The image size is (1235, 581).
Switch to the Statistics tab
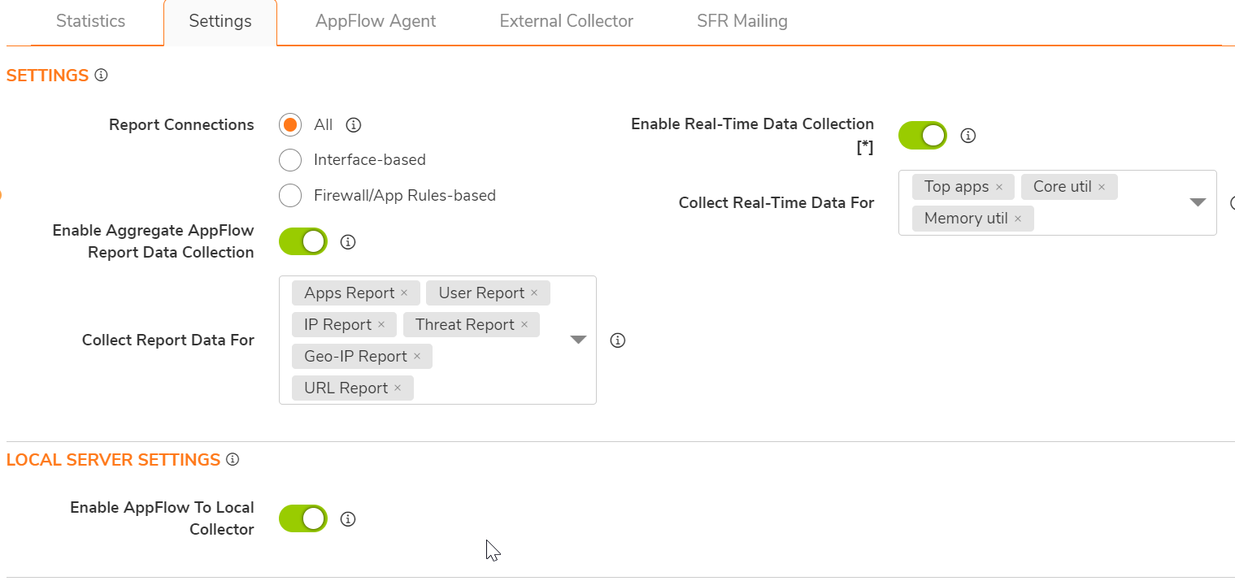(x=90, y=21)
